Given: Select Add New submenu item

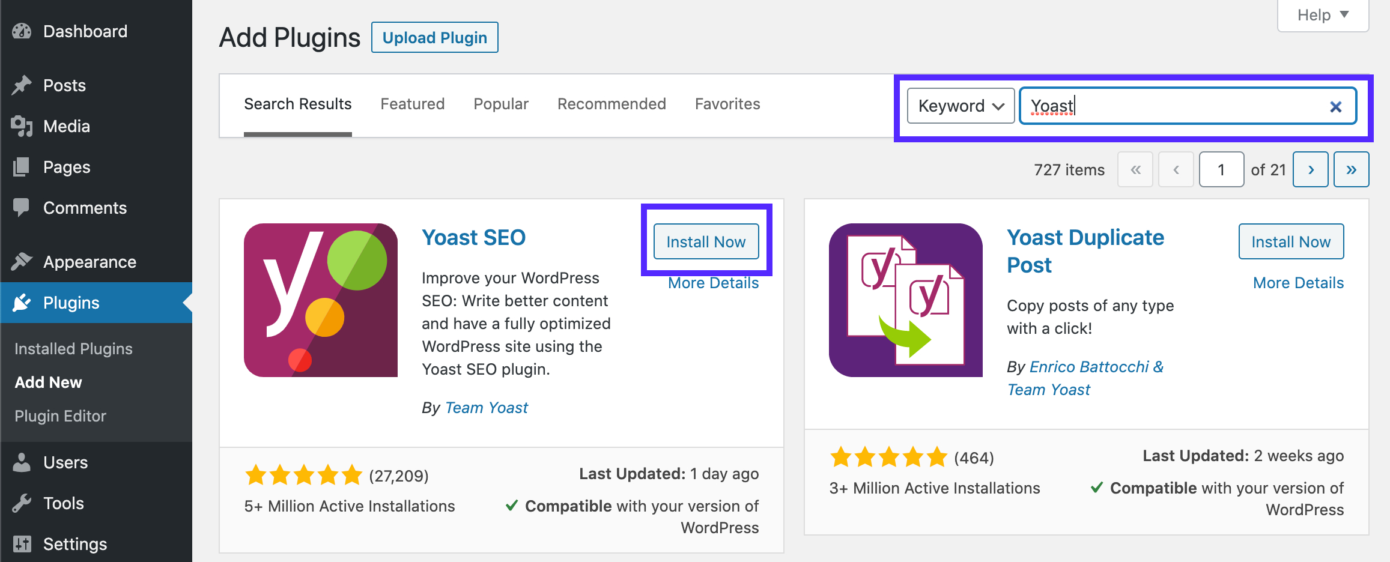Looking at the screenshot, I should pos(48,382).
